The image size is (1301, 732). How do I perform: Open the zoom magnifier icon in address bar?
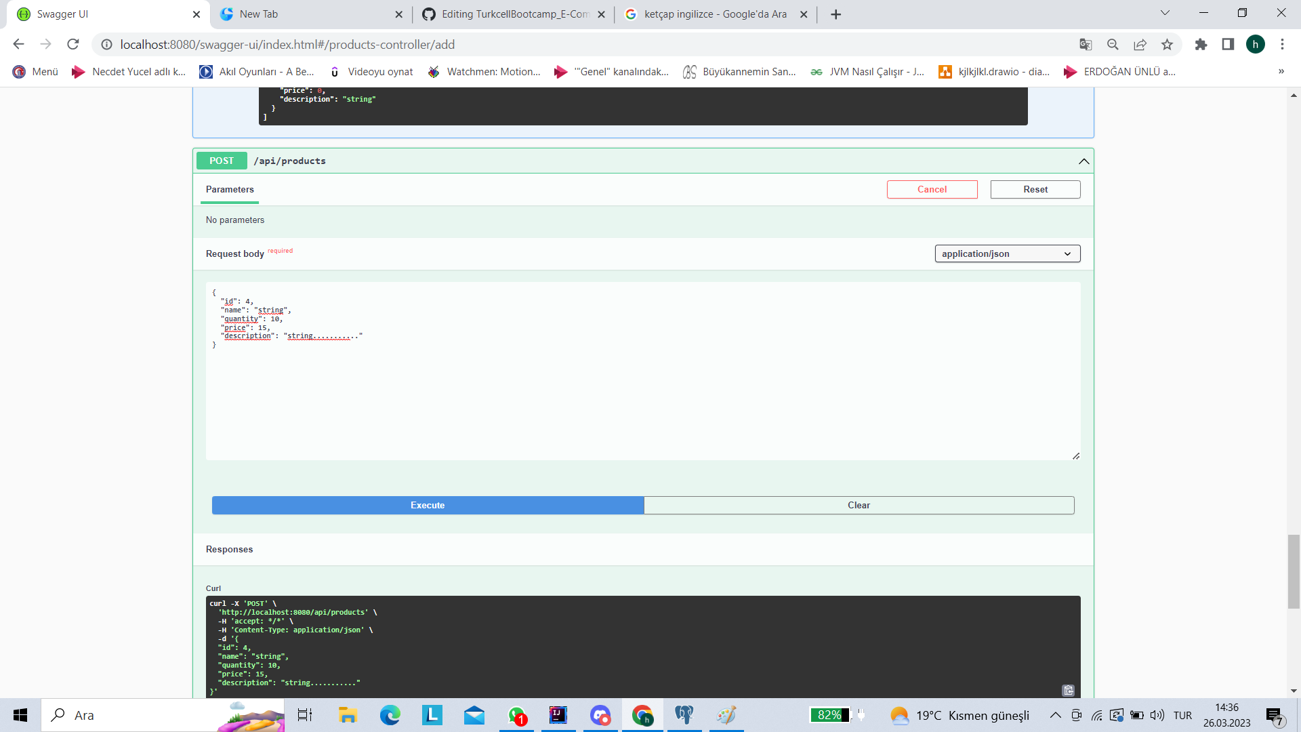[x=1113, y=44]
